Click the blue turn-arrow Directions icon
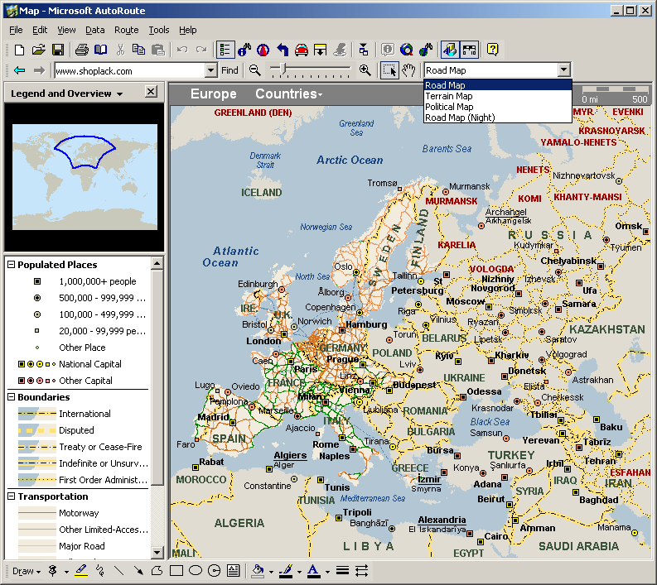This screenshot has height=585, width=657. [x=283, y=50]
